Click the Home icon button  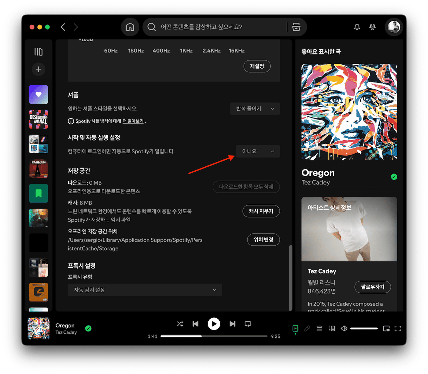click(130, 27)
